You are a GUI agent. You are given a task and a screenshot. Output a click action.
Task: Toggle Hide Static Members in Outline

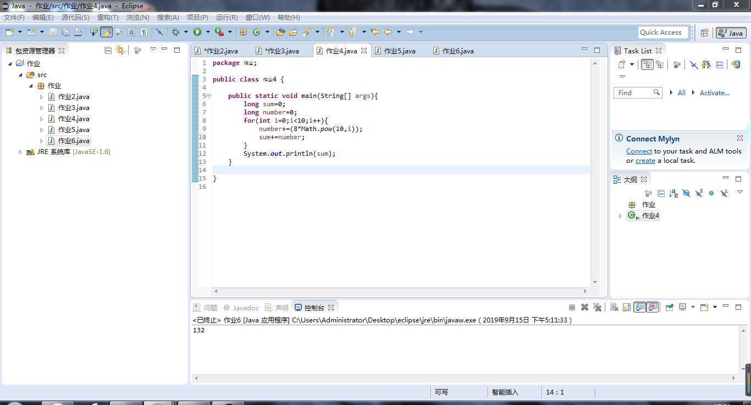[x=699, y=193]
